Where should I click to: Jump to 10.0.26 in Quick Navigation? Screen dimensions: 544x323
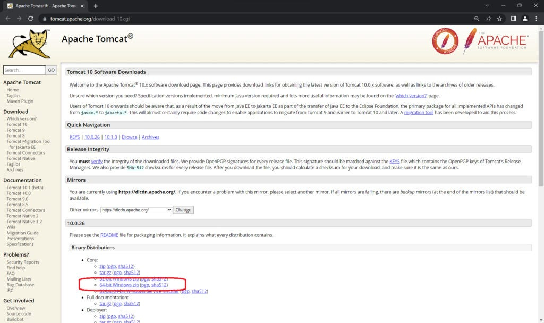click(92, 137)
